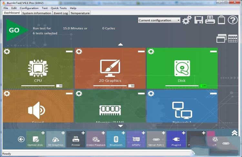Click the back arrow on test strip
This screenshot has height=157, width=242.
(x=21, y=139)
